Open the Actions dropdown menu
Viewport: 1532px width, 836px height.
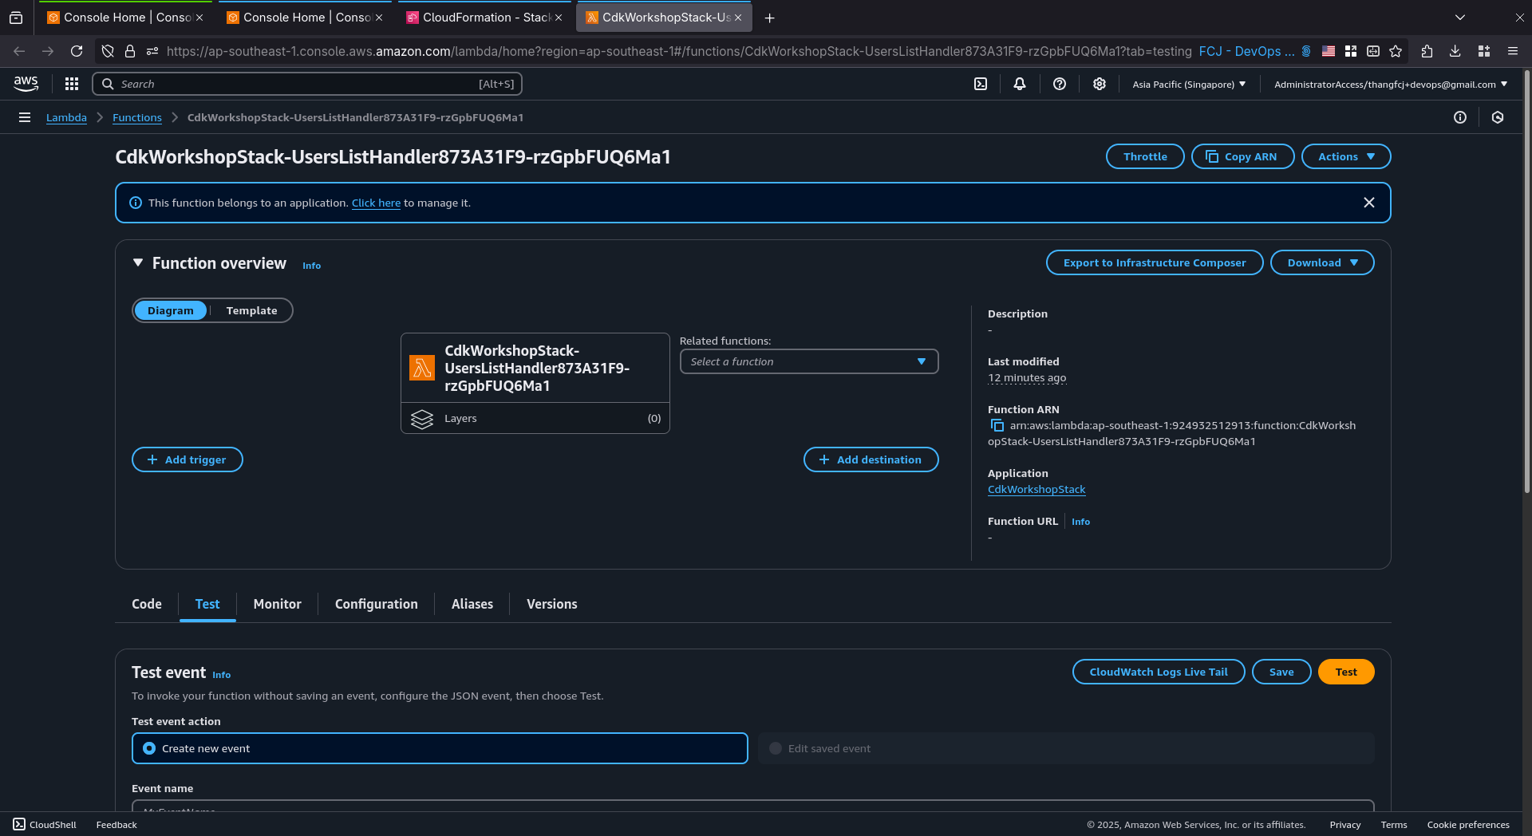coord(1346,156)
